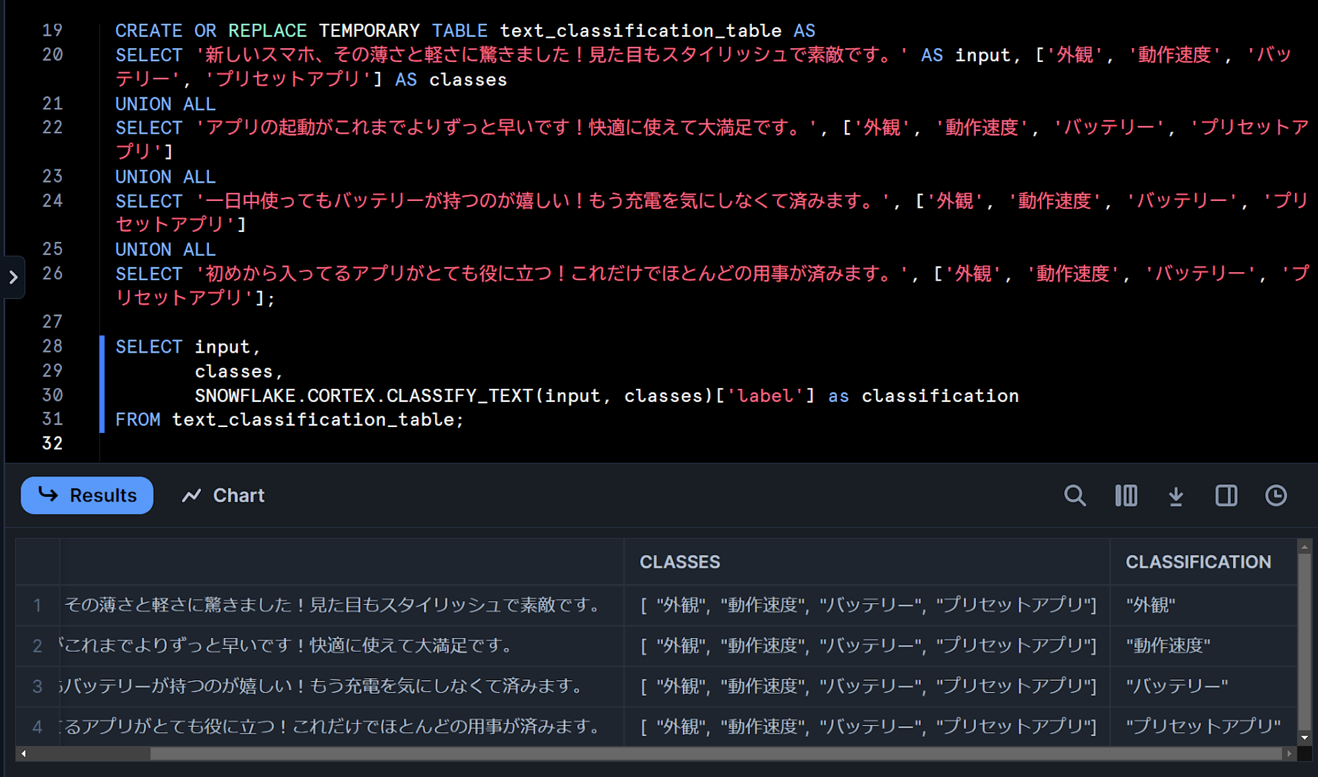Click the classes cell in row 3

[x=867, y=686]
